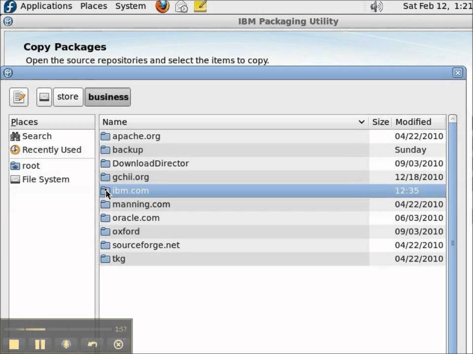Viewport: 473px width, 354px height.
Task: Toggle the type-a-location edit button
Action: [x=19, y=97]
